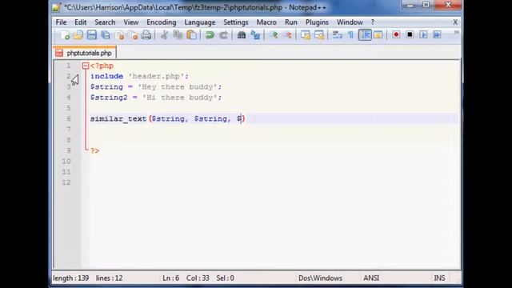Screen dimensions: 512x288
Task: Open the Settings menu
Action: pos(236,22)
